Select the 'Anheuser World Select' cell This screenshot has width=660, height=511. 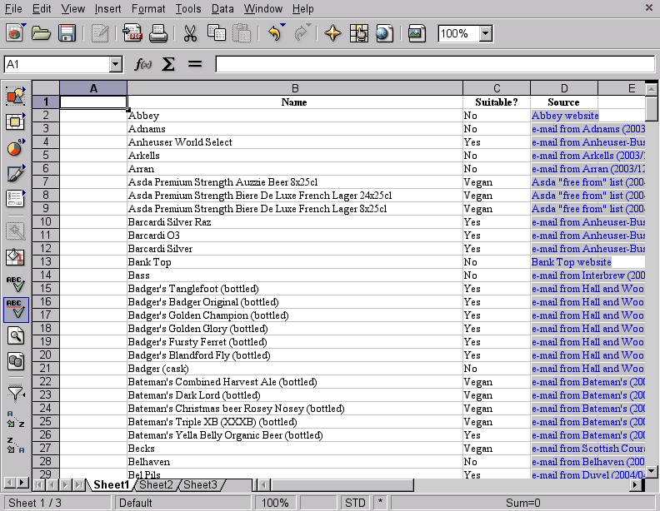click(x=295, y=142)
